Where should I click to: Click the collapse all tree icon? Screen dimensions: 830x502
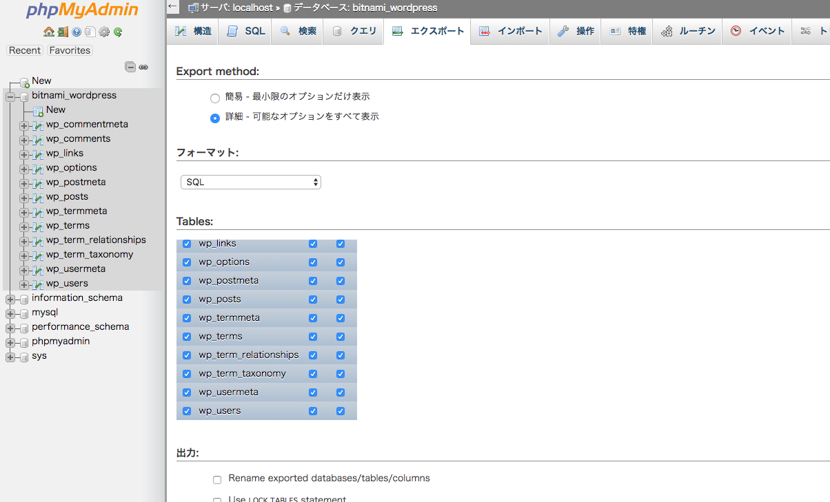[130, 67]
